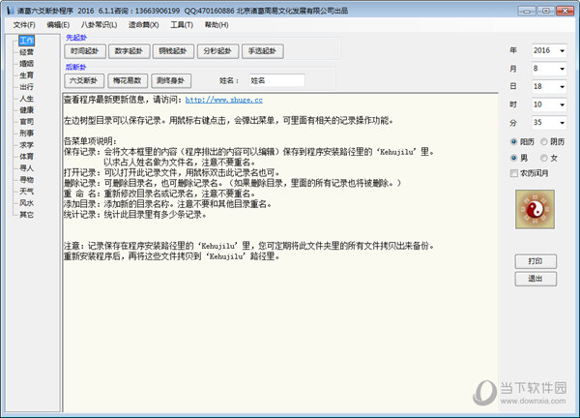
Task: Select 风水 in the left tree
Action: coord(26,203)
